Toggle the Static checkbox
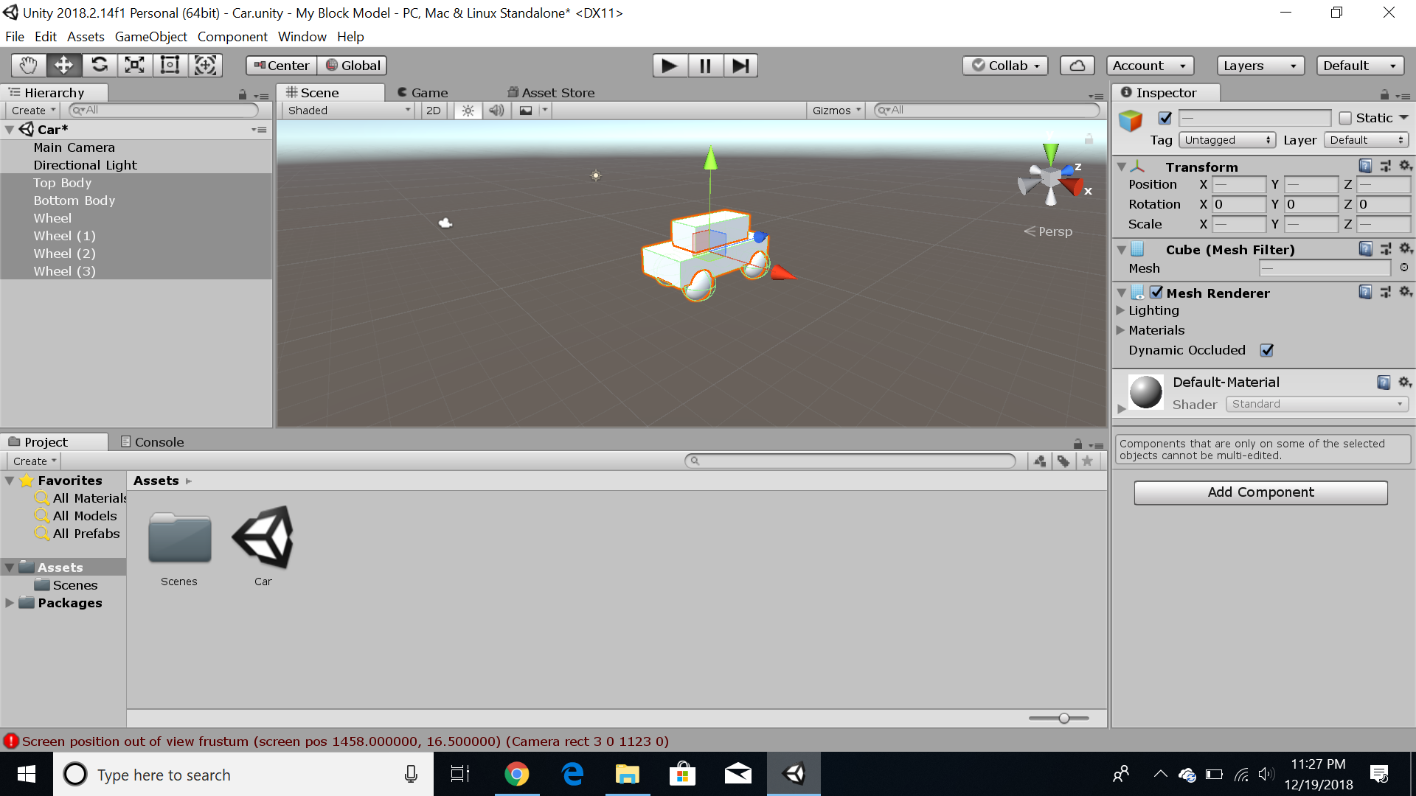1416x796 pixels. (1345, 118)
